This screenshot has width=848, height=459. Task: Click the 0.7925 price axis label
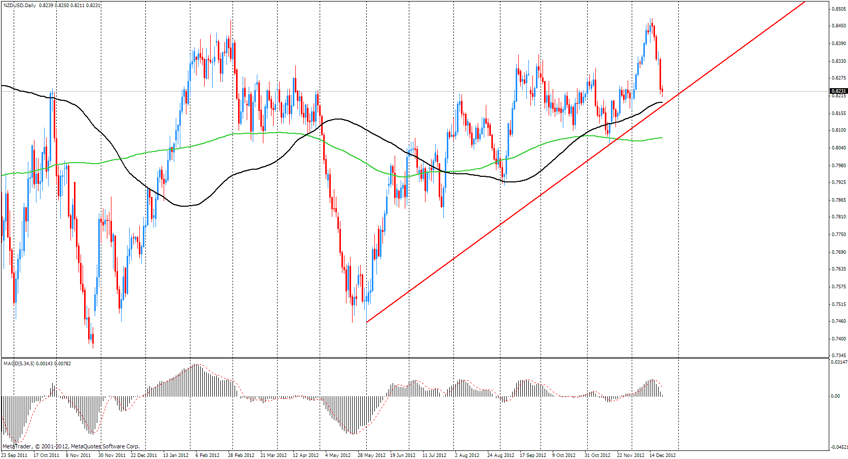(x=839, y=182)
